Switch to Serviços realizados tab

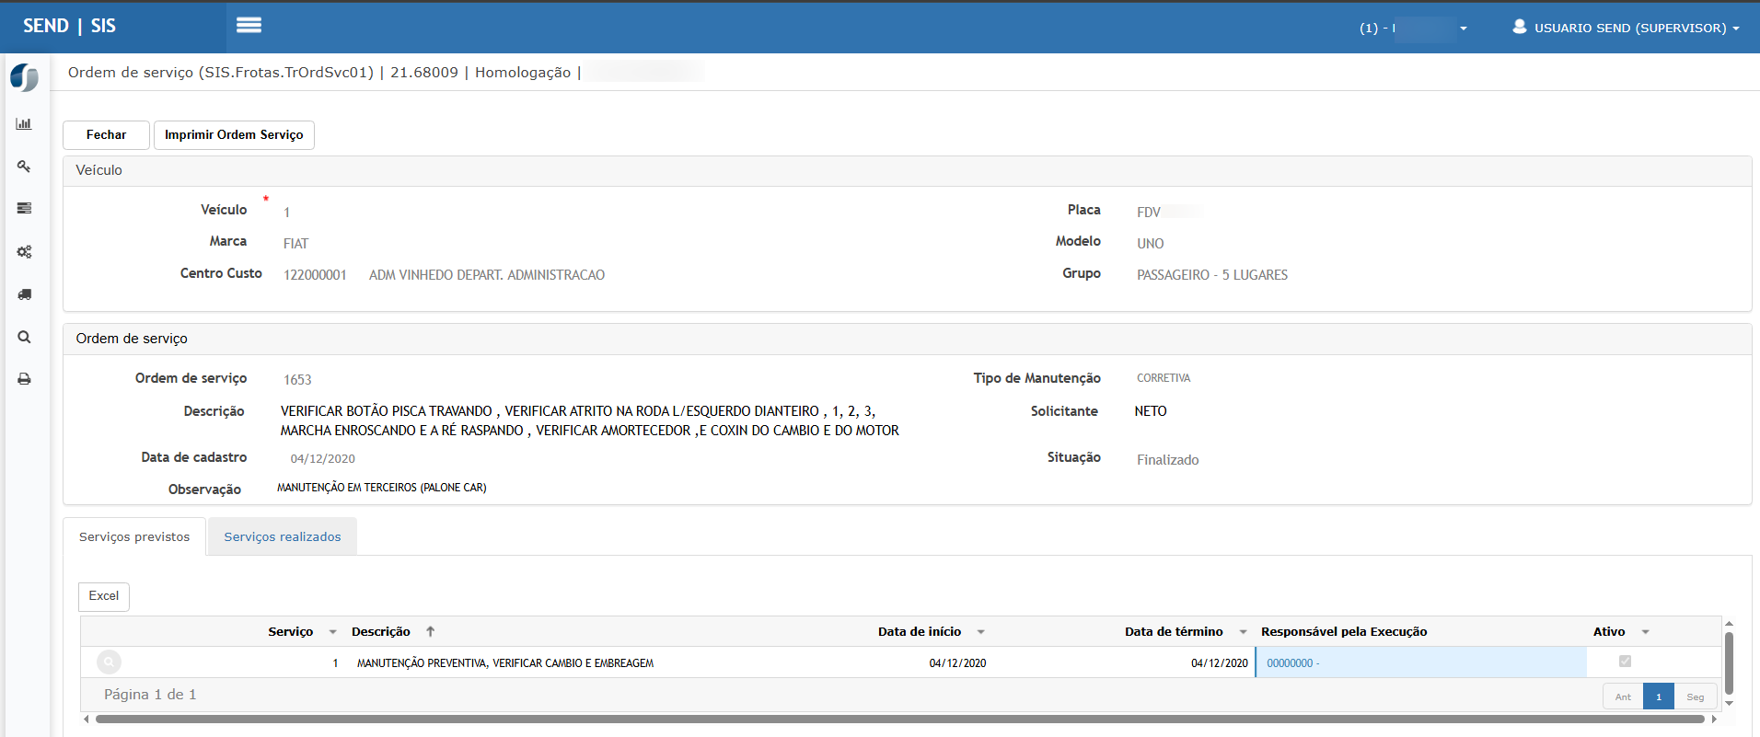(x=282, y=537)
